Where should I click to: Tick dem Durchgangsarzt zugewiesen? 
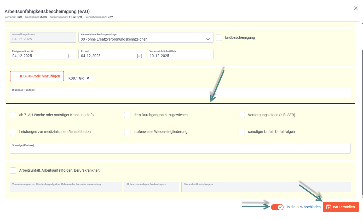click(127, 115)
